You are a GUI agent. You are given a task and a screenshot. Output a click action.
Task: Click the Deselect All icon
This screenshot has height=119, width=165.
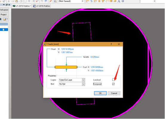click(33, 1)
